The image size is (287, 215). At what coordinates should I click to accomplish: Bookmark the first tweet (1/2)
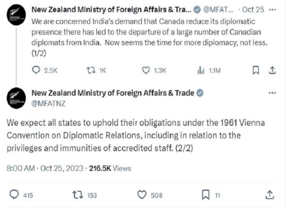[255, 71]
